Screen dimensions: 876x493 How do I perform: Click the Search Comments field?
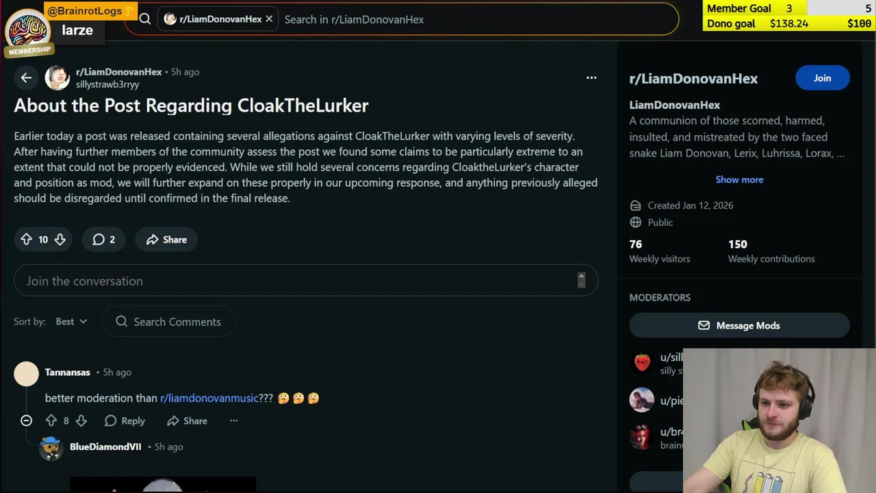coord(168,322)
